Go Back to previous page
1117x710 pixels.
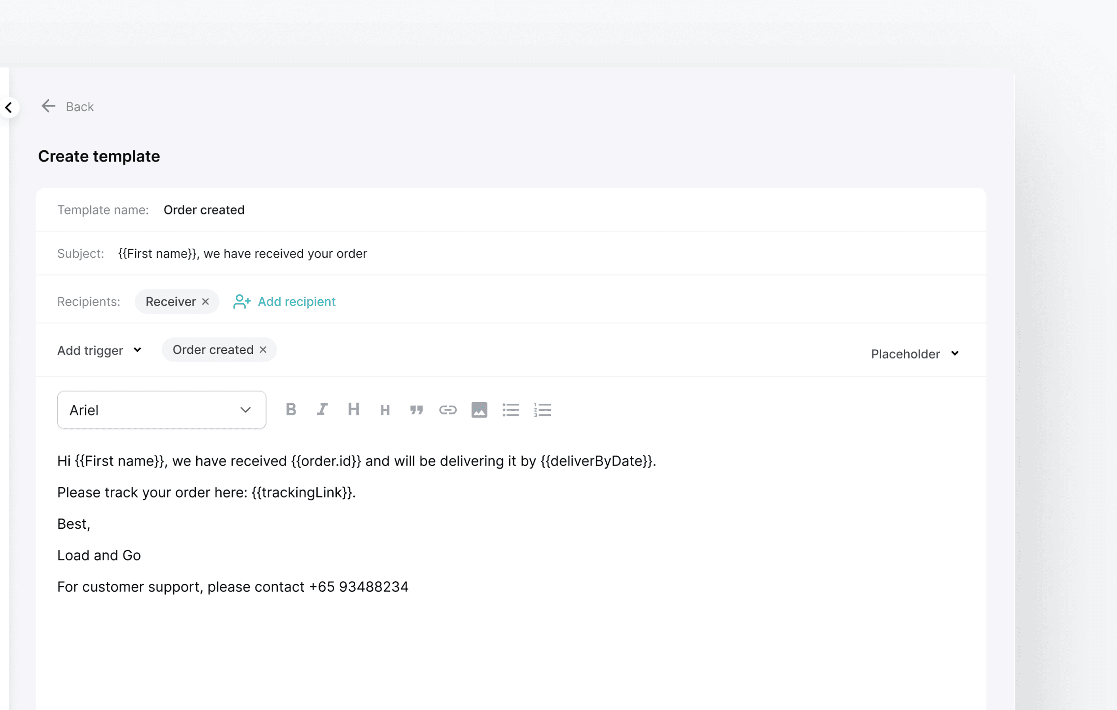(68, 107)
